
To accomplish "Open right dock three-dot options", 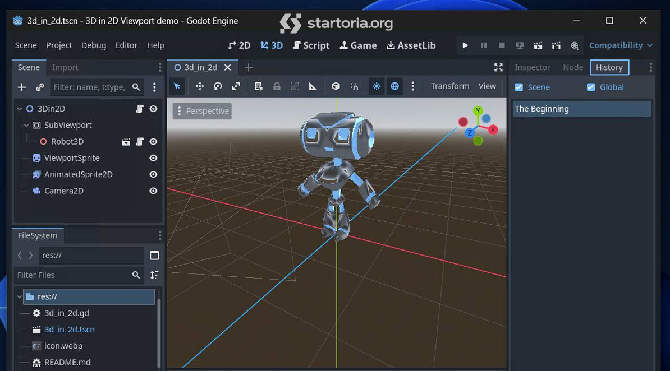I will (650, 67).
